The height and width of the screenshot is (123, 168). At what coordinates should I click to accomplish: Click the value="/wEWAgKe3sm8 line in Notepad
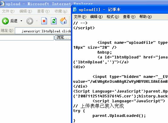[120, 82]
